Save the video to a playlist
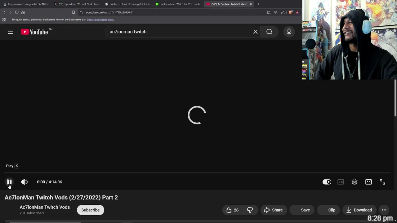 coord(303,210)
